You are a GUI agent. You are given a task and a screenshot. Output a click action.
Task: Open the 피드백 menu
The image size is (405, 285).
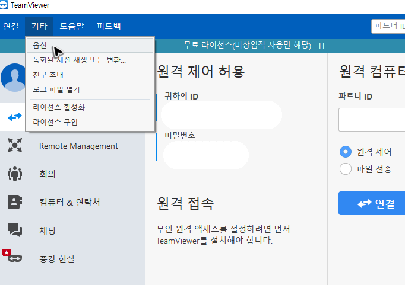[109, 26]
